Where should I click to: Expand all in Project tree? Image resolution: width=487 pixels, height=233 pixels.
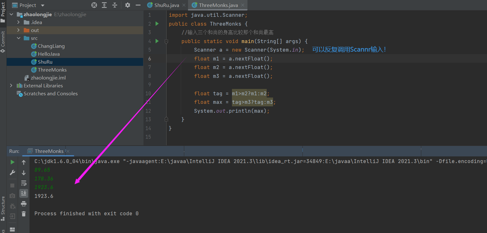click(x=104, y=5)
